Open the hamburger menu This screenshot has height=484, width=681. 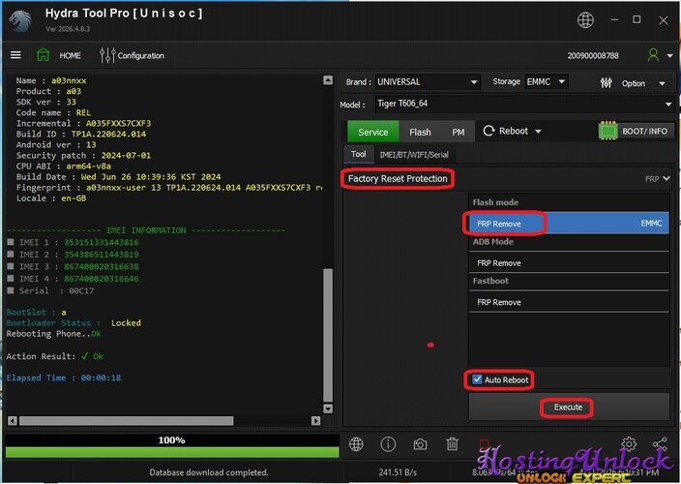(x=15, y=55)
